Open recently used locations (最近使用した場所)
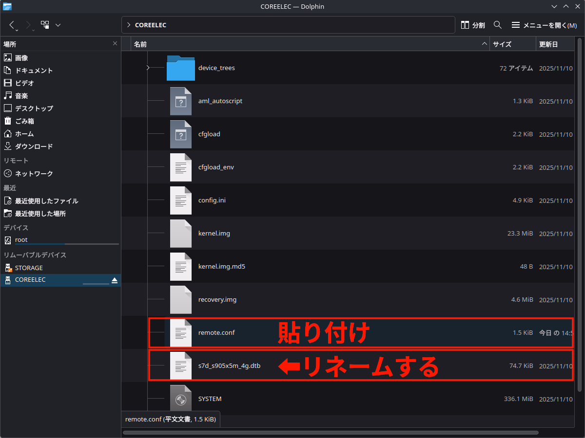Screen dimensions: 585x438 click(60, 213)
